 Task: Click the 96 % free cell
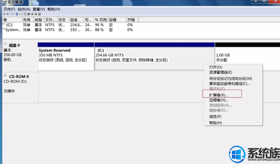pyautogui.click(x=99, y=25)
